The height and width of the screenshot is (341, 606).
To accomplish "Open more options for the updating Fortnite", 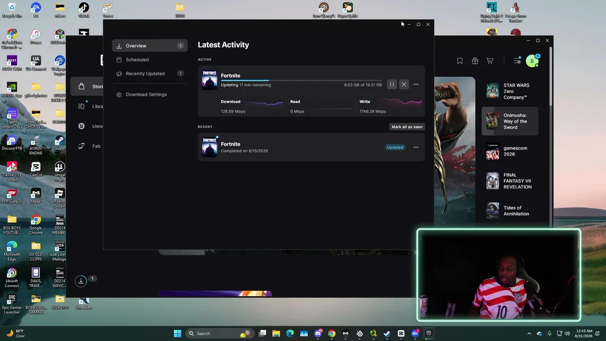I will [x=416, y=84].
